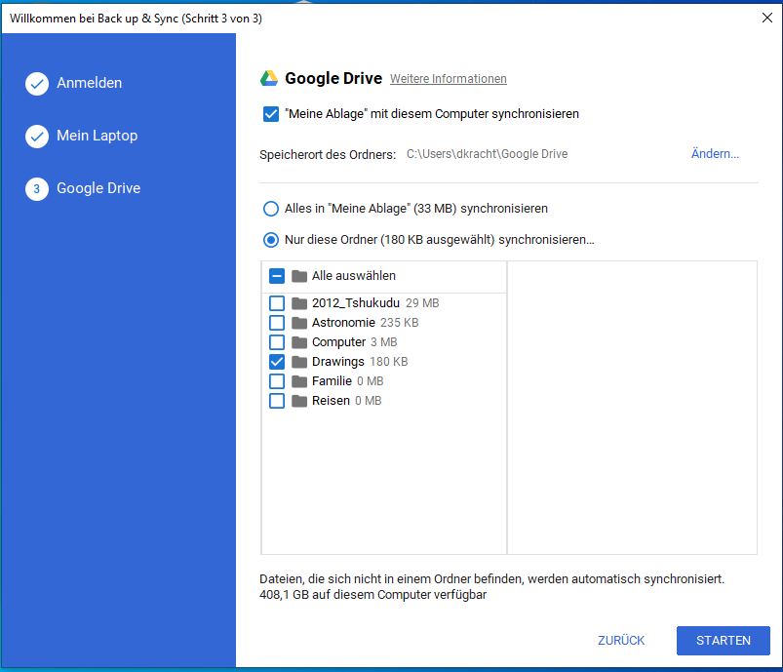Click the step 3 Google Drive circle icon
Viewport: 783px width, 672px height.
tap(37, 189)
